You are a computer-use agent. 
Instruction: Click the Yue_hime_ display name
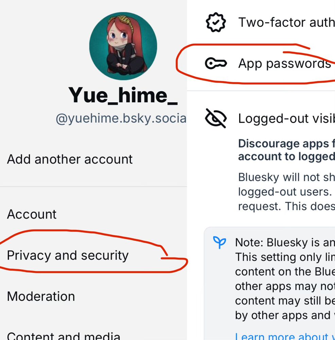coord(123,95)
